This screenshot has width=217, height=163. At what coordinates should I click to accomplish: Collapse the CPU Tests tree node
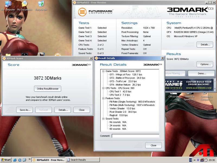[103, 88]
